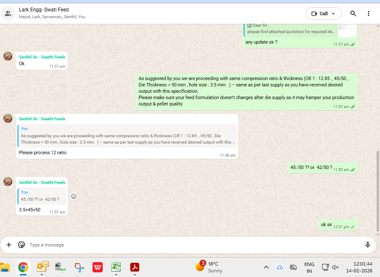Viewport: 380px width, 277px height.
Task: Click Senthil Sir's avatar beside Ok message
Action: pos(8,56)
